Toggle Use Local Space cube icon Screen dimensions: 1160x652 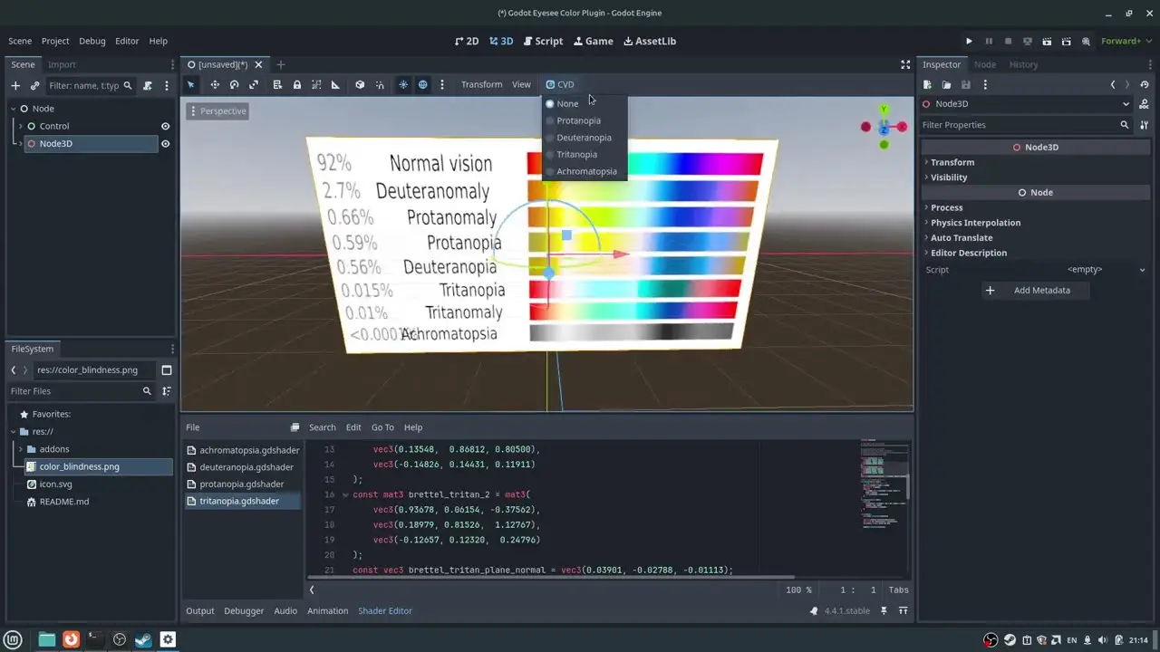tap(360, 84)
